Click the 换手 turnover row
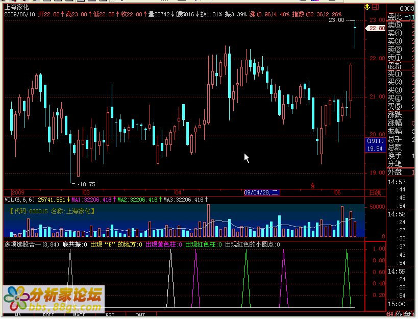 pos(401,156)
